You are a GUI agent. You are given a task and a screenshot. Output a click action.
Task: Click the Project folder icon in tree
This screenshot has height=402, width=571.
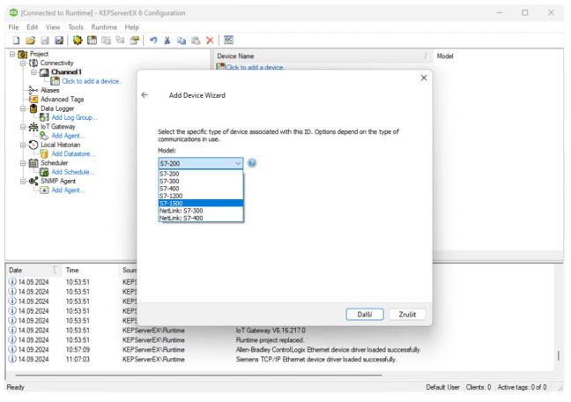(23, 55)
